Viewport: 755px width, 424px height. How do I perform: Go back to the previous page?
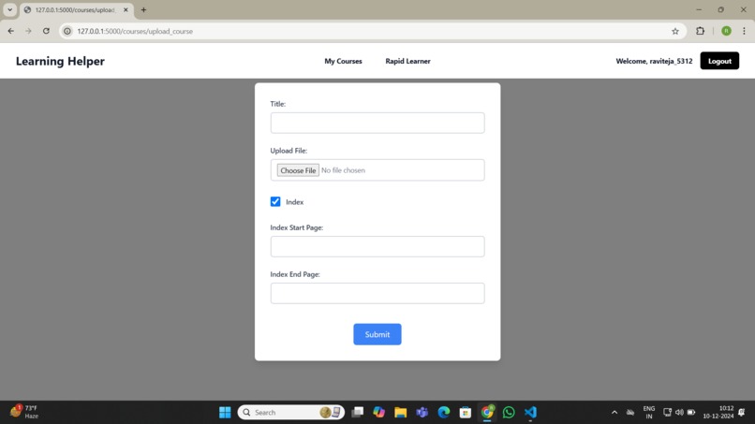pyautogui.click(x=10, y=31)
